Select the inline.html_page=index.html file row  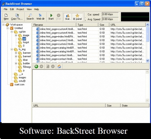(x=89, y=36)
